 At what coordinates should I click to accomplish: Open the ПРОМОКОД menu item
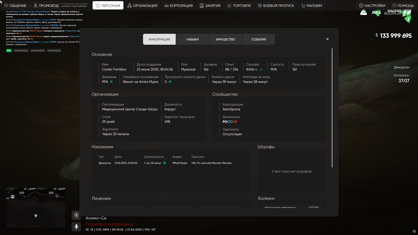click(46, 6)
